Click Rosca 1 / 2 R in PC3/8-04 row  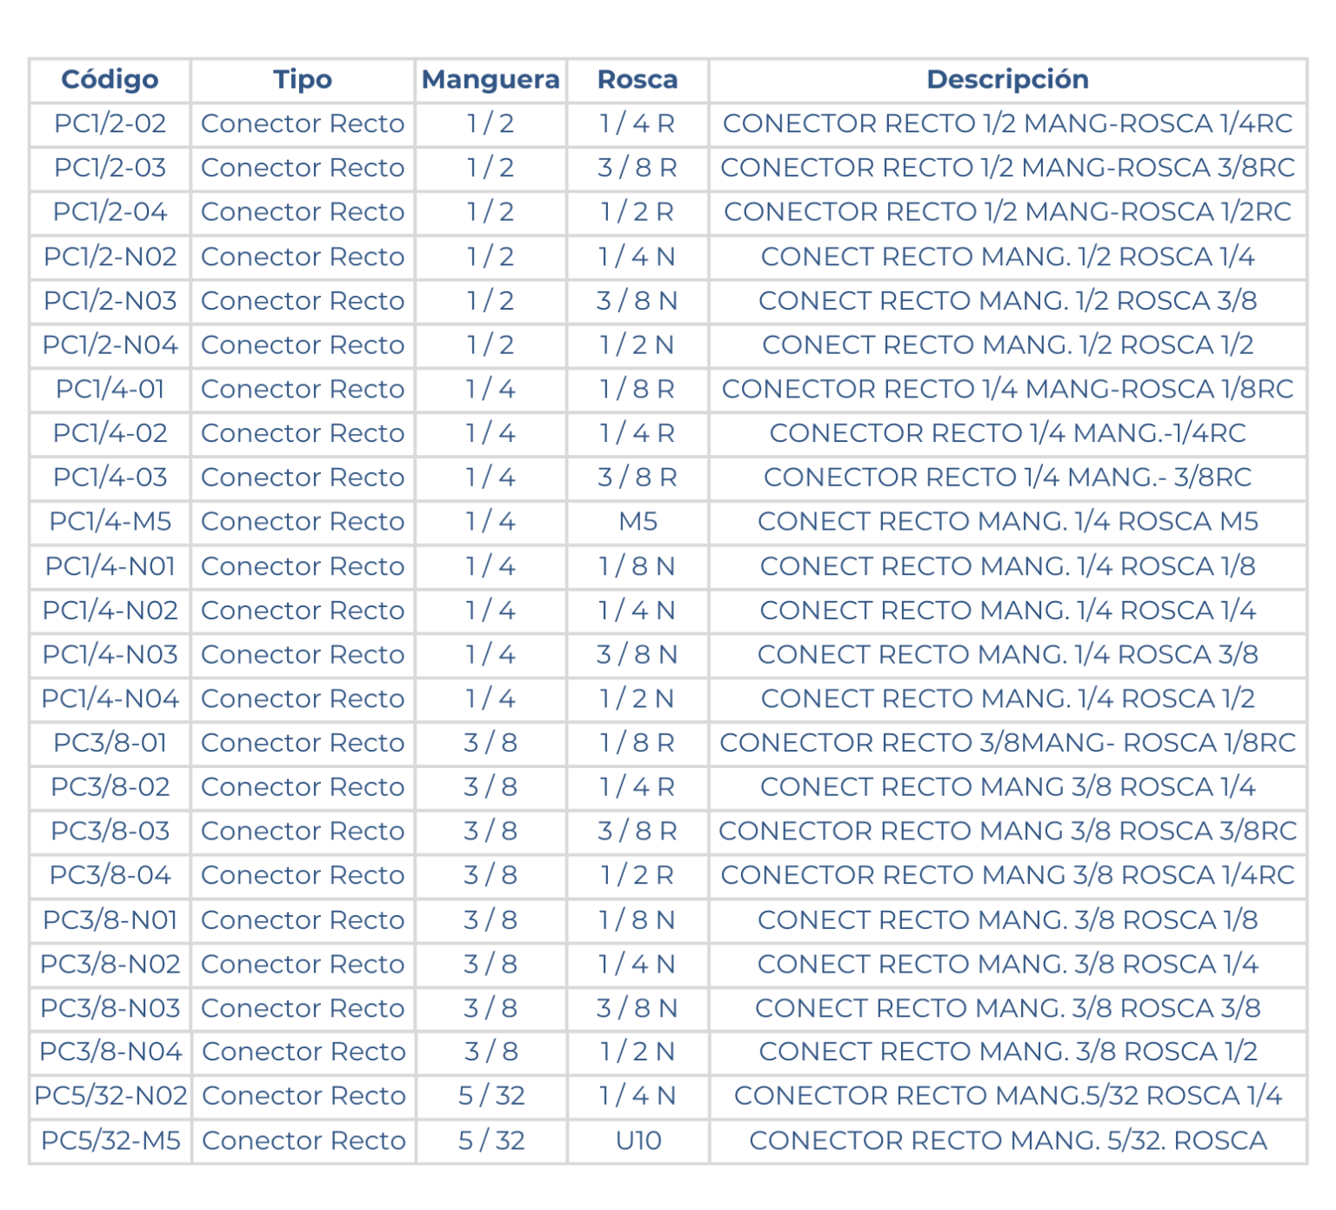click(638, 875)
